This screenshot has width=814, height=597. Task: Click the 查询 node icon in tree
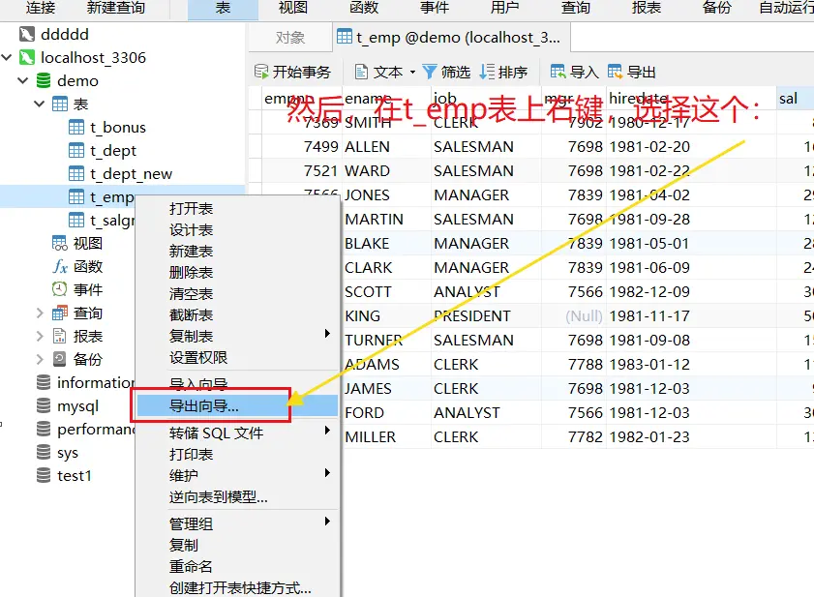60,313
